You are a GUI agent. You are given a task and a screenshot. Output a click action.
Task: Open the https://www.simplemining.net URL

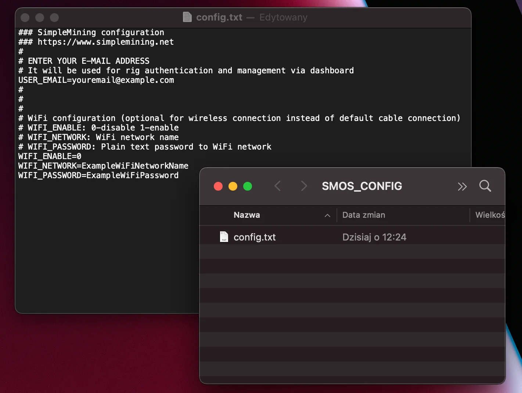pos(105,42)
